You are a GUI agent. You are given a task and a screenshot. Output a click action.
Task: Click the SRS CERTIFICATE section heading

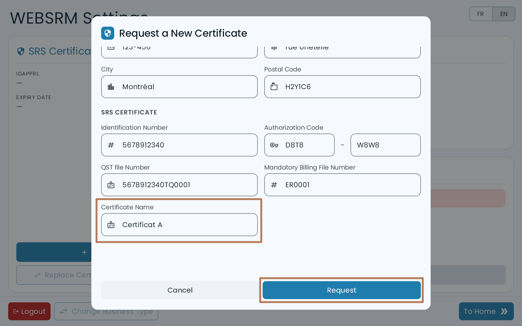click(129, 112)
